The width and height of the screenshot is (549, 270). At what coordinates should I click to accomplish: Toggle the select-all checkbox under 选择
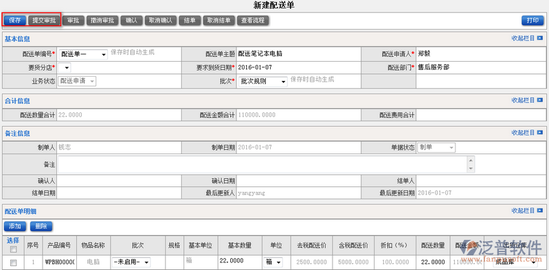(x=13, y=249)
